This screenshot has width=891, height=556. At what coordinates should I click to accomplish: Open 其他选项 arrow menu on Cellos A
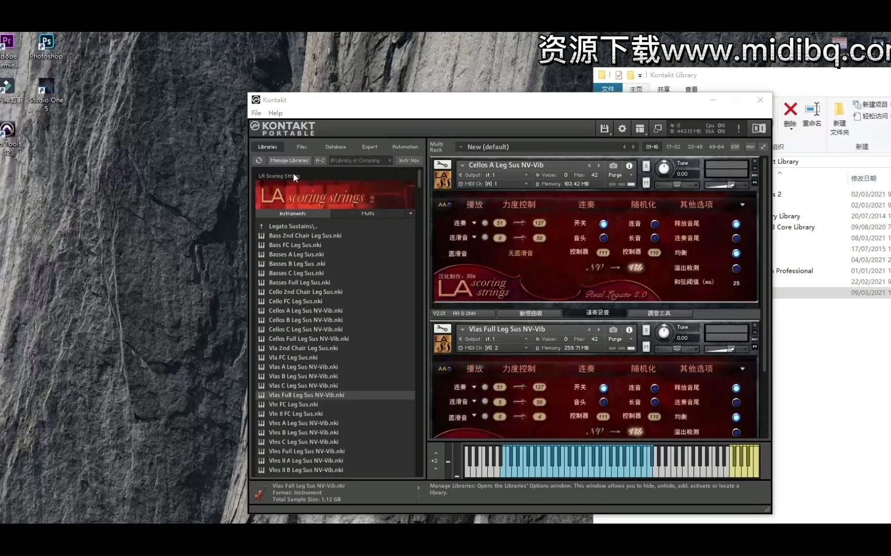(x=742, y=205)
